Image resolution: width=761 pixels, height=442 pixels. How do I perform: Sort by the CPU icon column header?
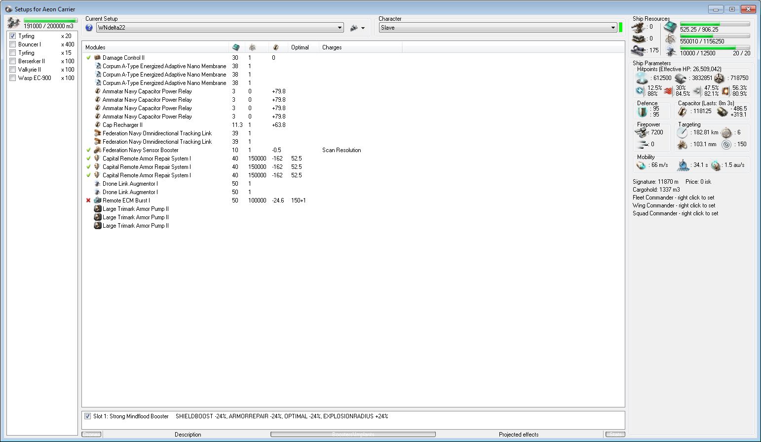pyautogui.click(x=236, y=47)
